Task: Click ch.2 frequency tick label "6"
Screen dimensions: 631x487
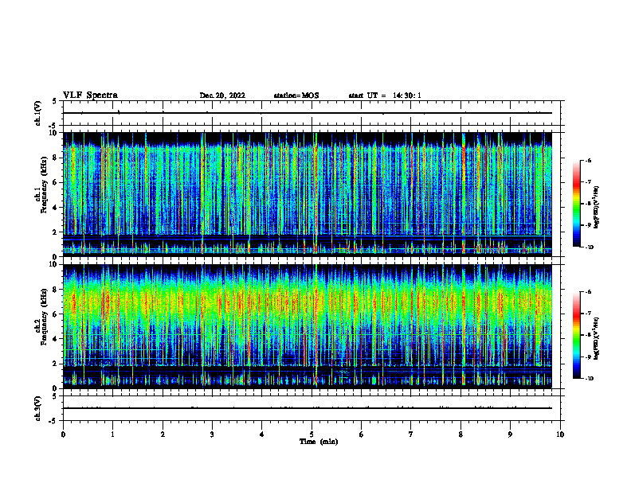Action: (56, 314)
